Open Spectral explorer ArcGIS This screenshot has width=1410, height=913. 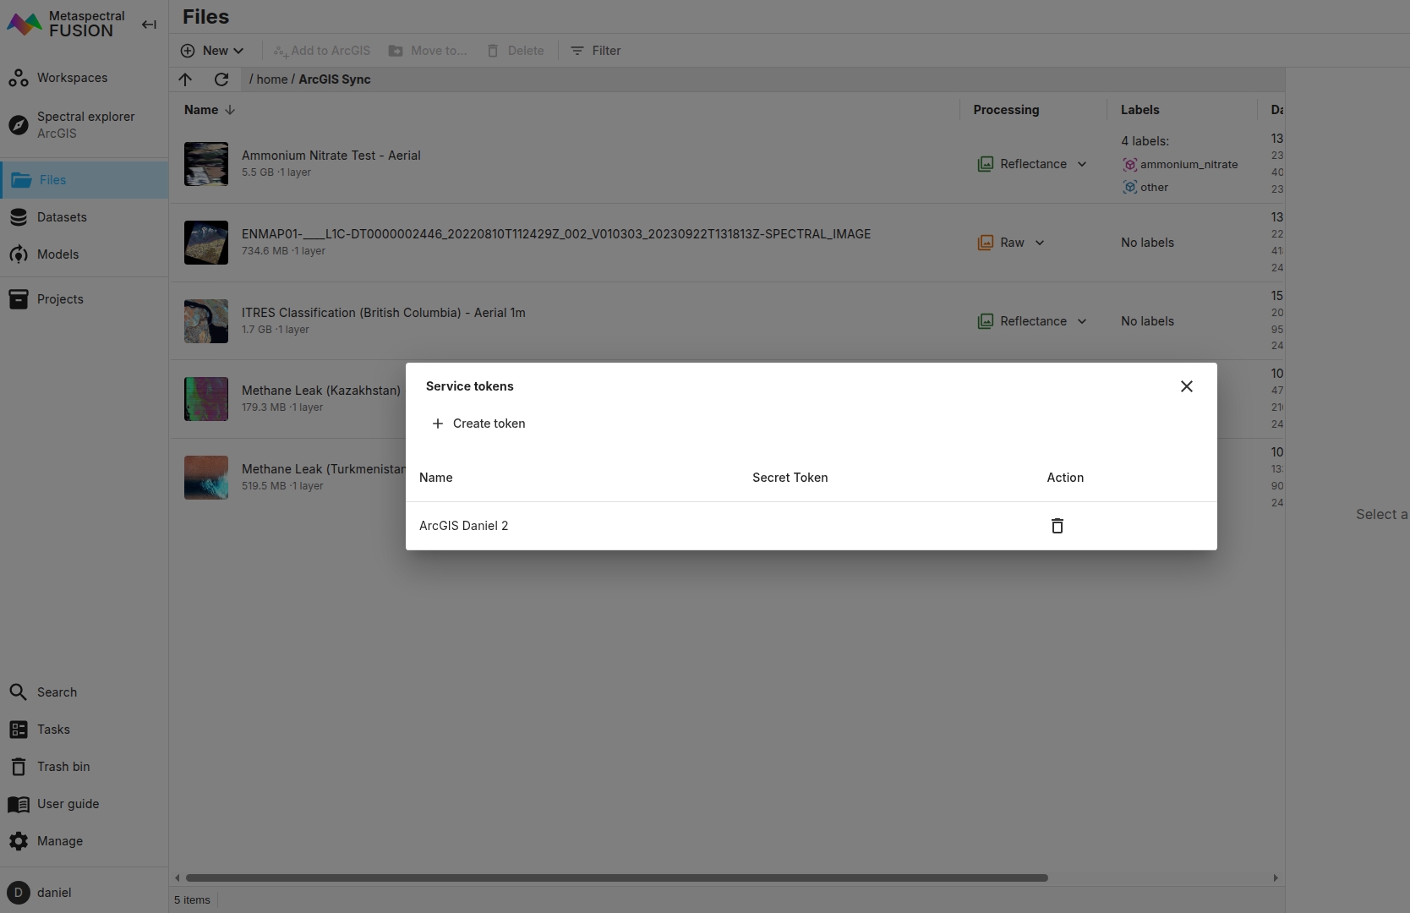85,125
